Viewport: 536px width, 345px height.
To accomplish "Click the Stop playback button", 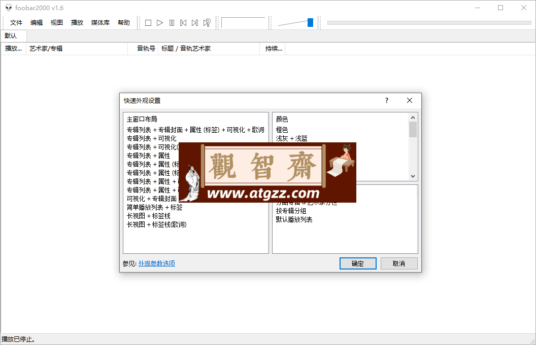I will pyautogui.click(x=148, y=23).
